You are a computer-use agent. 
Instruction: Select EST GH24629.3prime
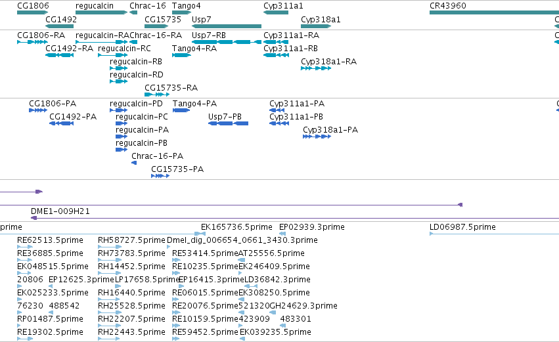[x=303, y=306]
